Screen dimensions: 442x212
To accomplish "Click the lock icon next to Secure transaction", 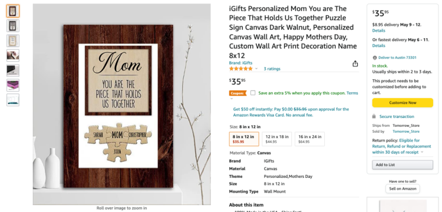I will 374,116.
